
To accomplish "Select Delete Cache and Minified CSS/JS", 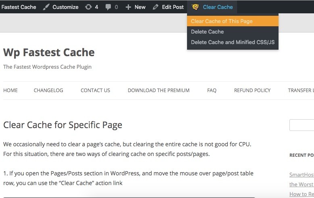I will [x=233, y=42].
